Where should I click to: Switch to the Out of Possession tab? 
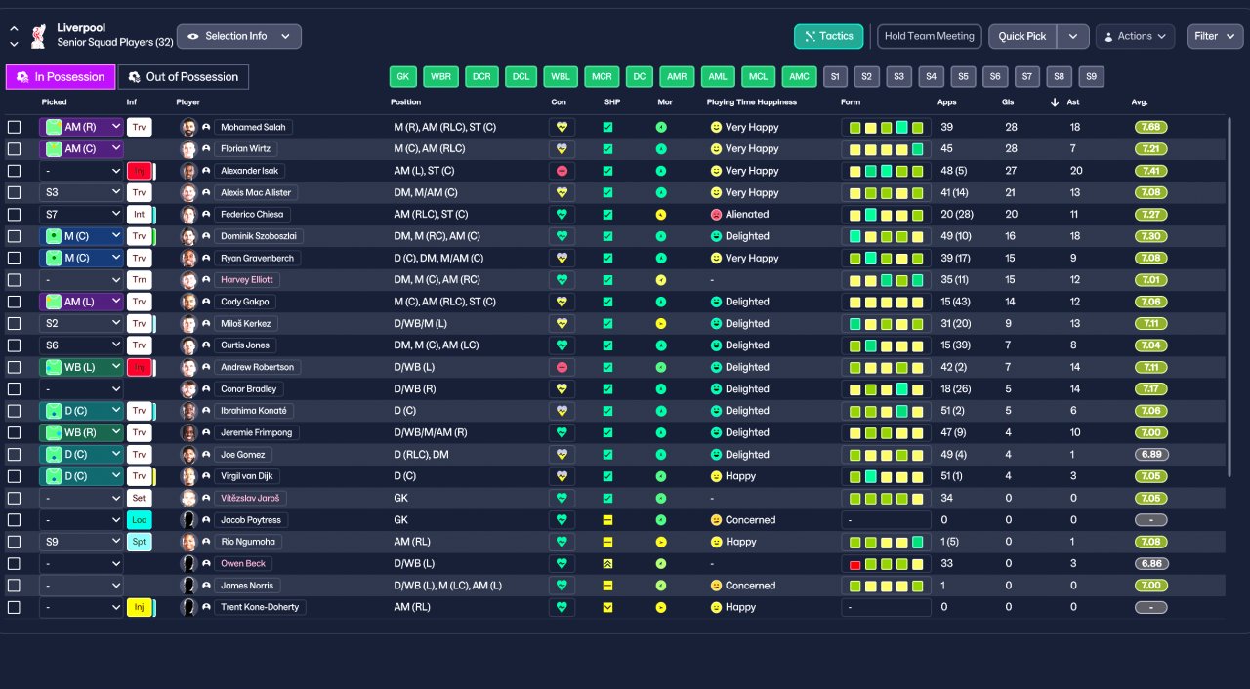click(184, 77)
